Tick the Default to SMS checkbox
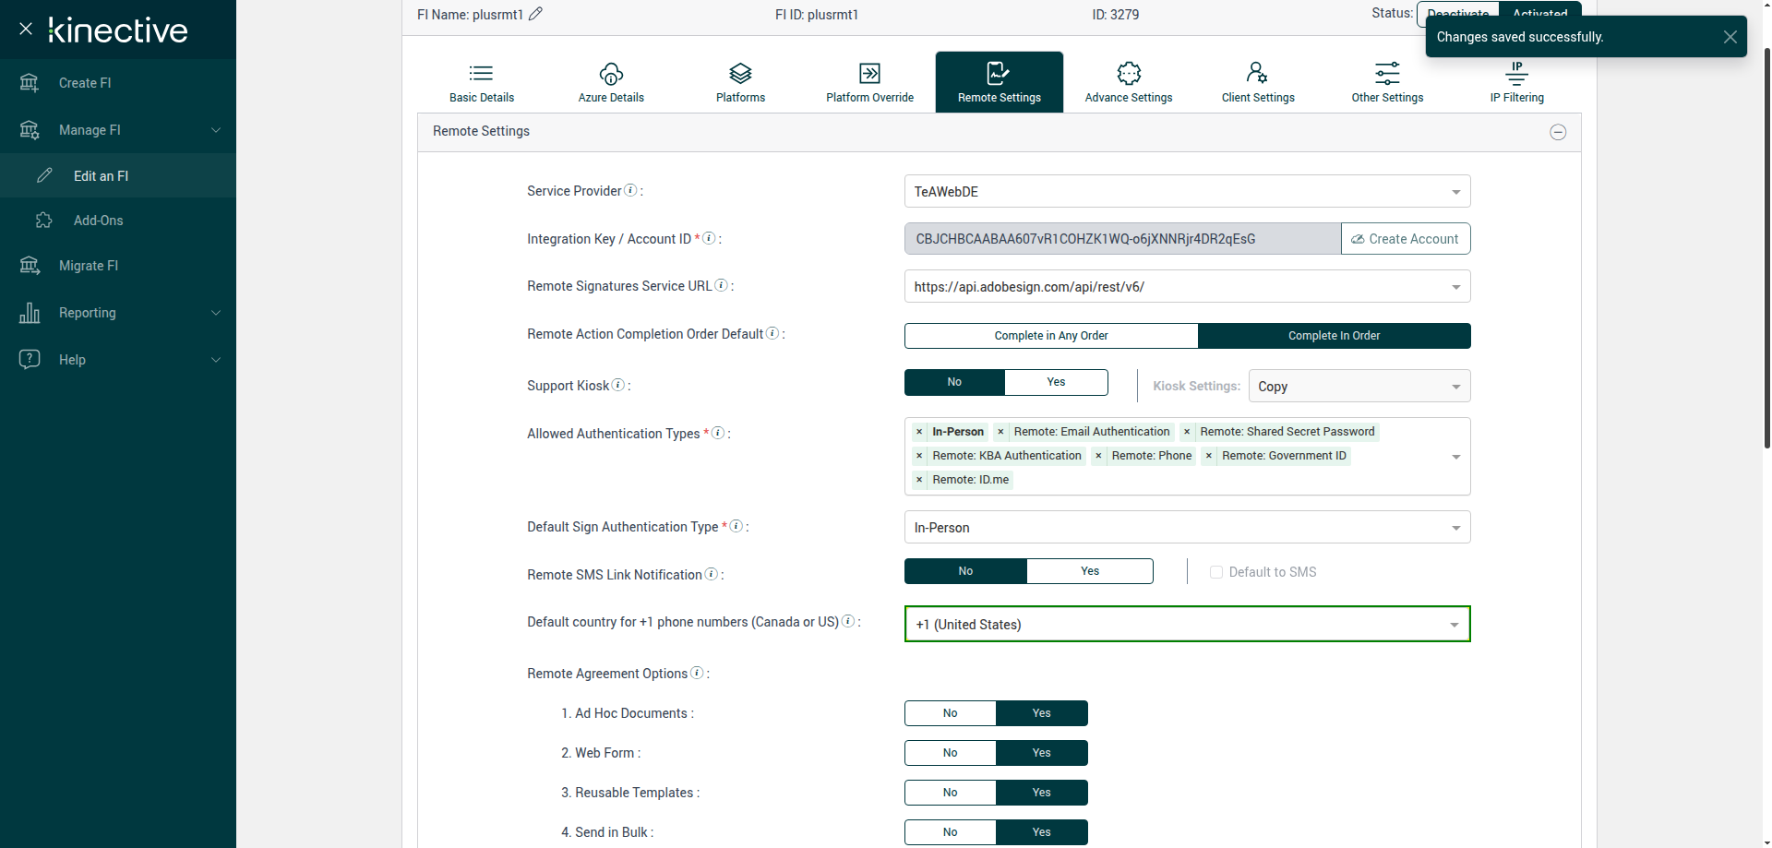Image resolution: width=1772 pixels, height=848 pixels. [x=1216, y=572]
